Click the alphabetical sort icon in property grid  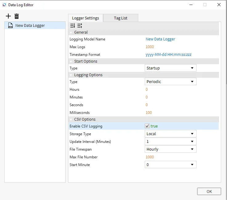click(79, 26)
